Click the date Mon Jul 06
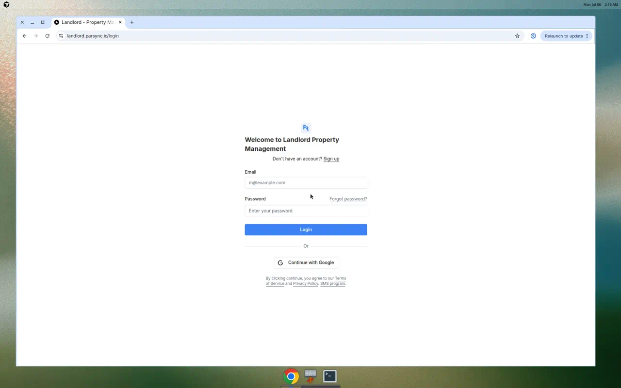 [592, 4]
